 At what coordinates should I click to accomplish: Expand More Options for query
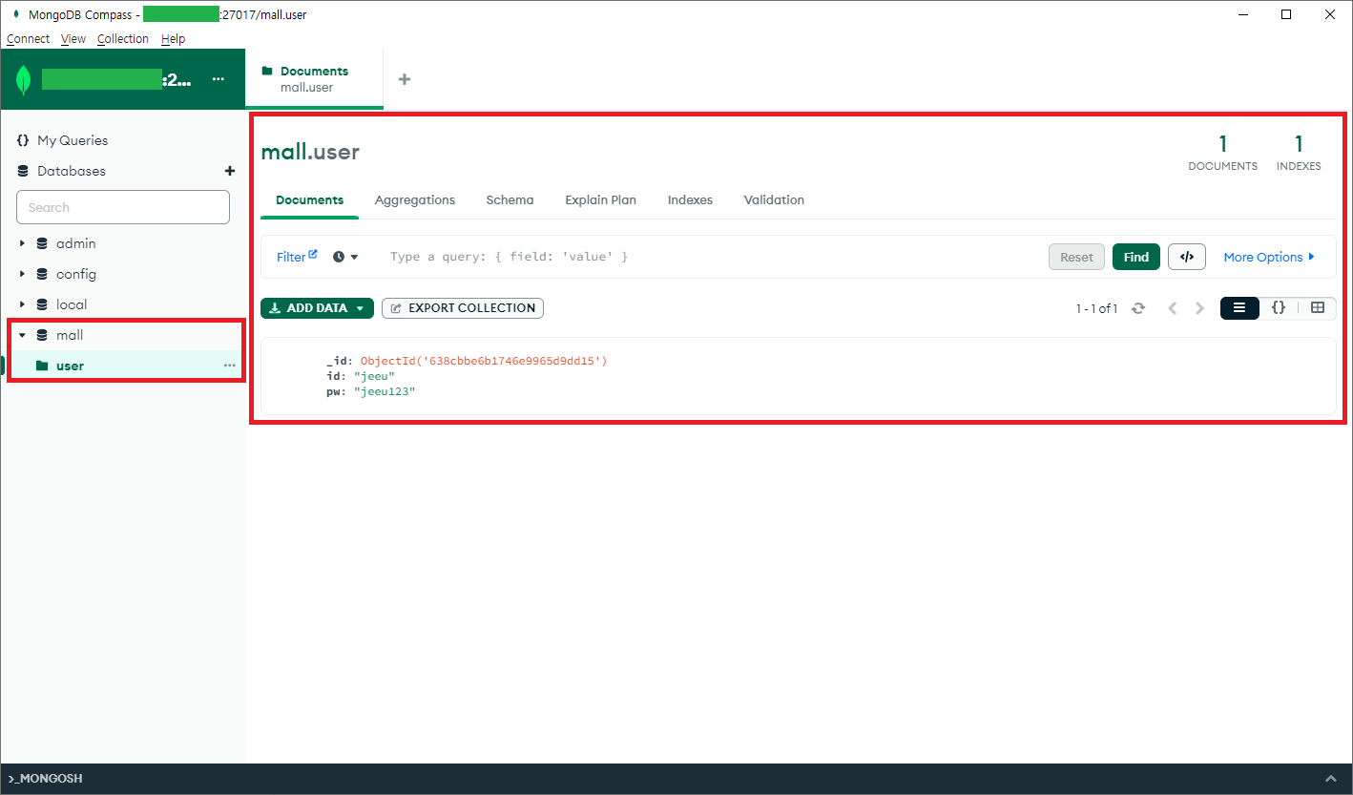1269,257
